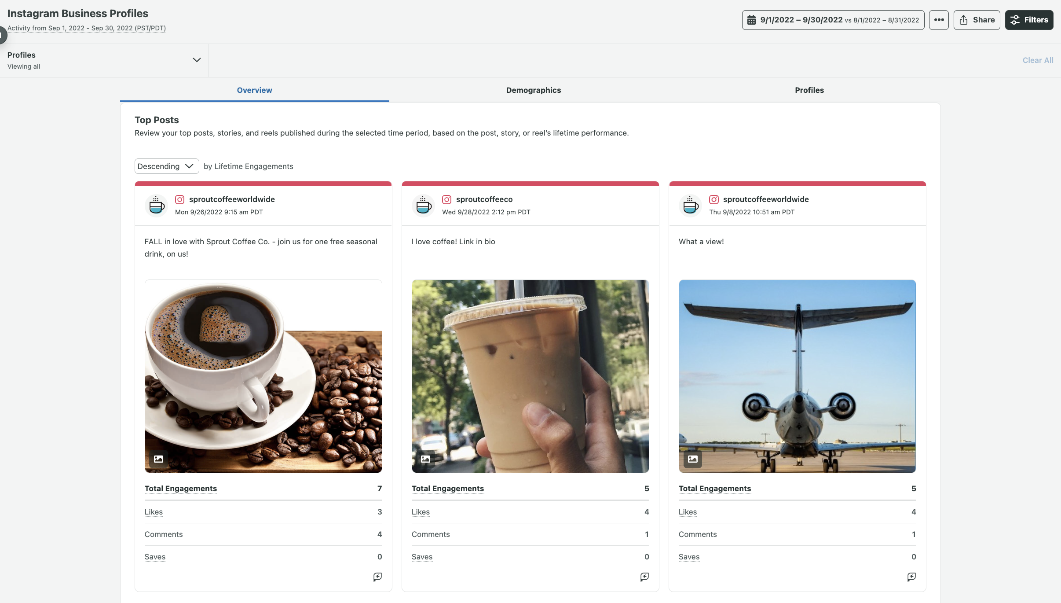
Task: Click Clear All filters link
Action: (x=1037, y=60)
